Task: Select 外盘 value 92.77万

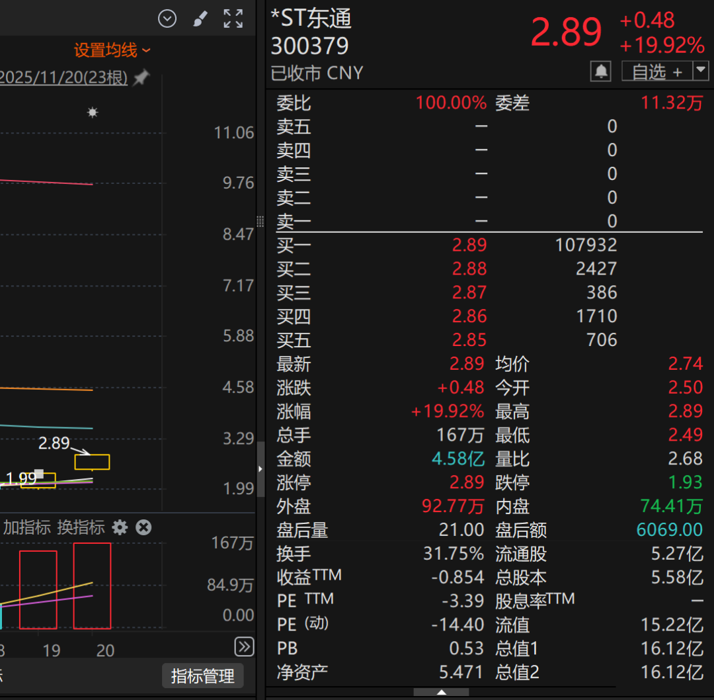Action: pyautogui.click(x=453, y=506)
